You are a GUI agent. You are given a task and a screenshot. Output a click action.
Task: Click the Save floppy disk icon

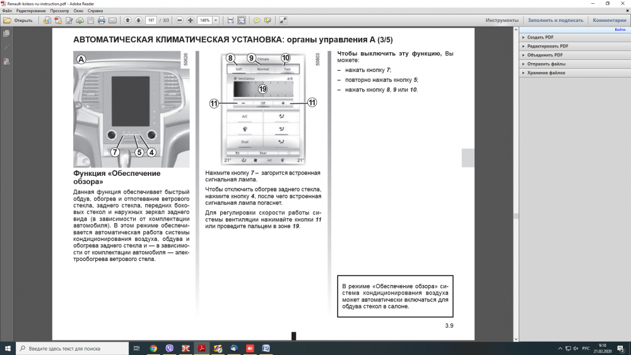tap(90, 20)
